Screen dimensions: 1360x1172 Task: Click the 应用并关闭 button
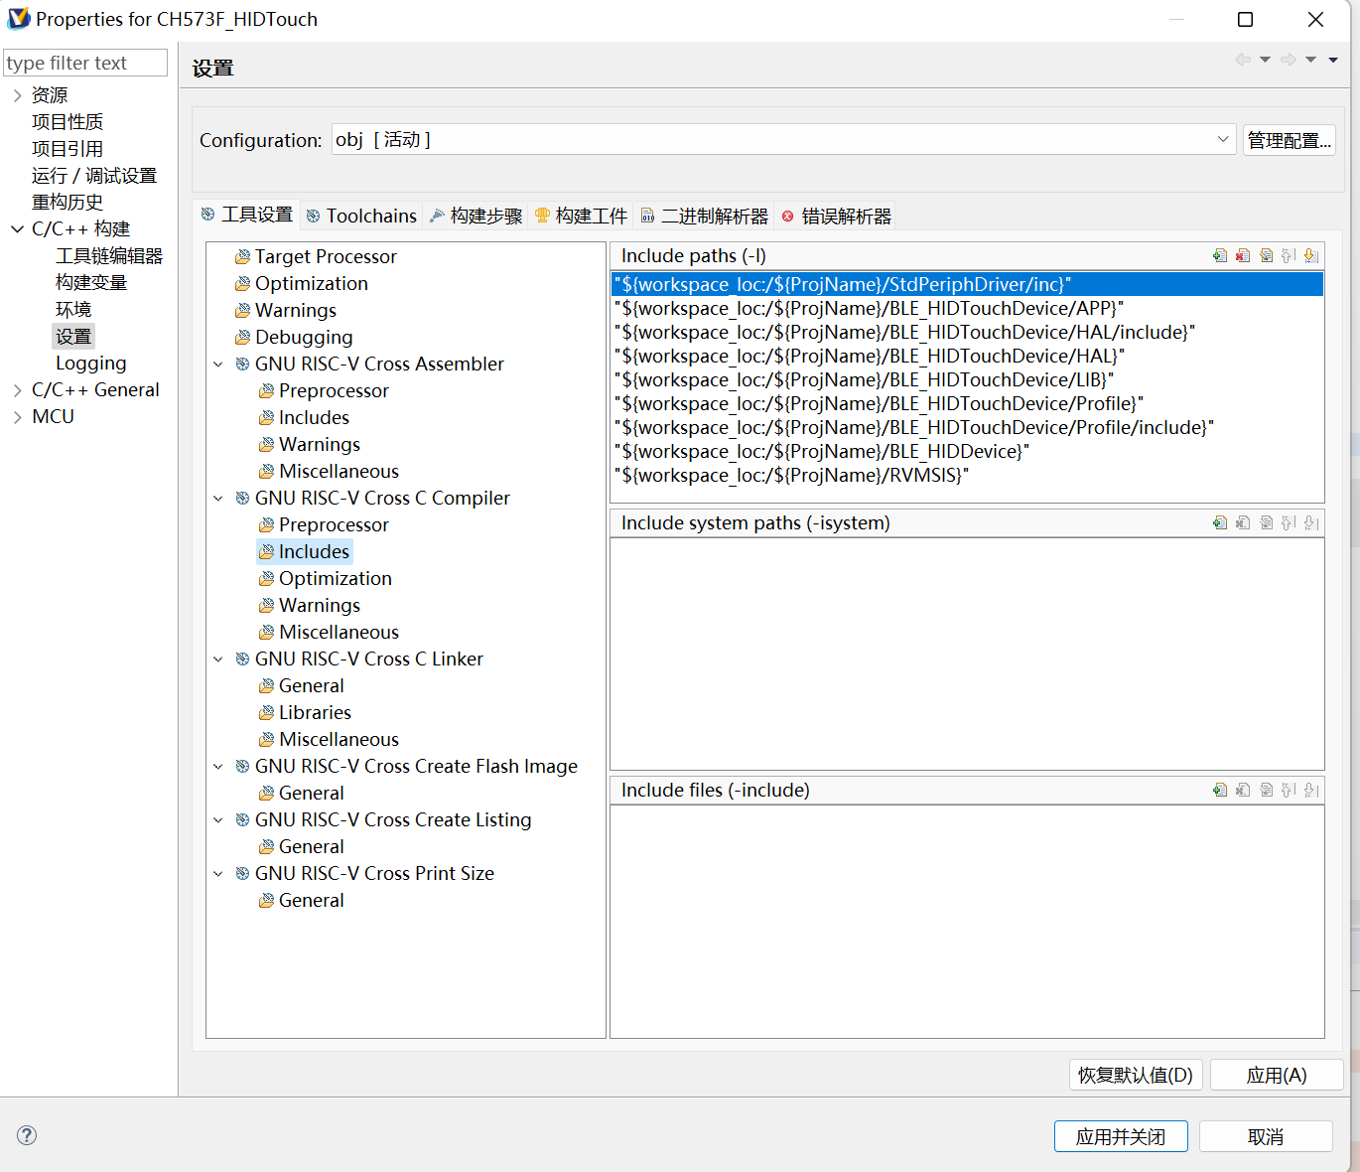(1120, 1136)
